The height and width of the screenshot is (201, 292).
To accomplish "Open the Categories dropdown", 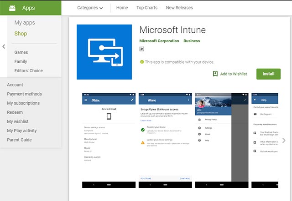I will [90, 8].
